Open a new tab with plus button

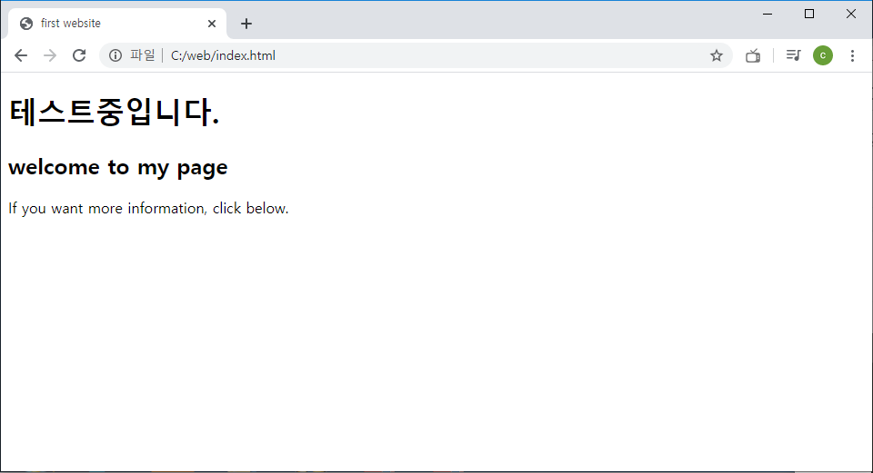tap(246, 24)
